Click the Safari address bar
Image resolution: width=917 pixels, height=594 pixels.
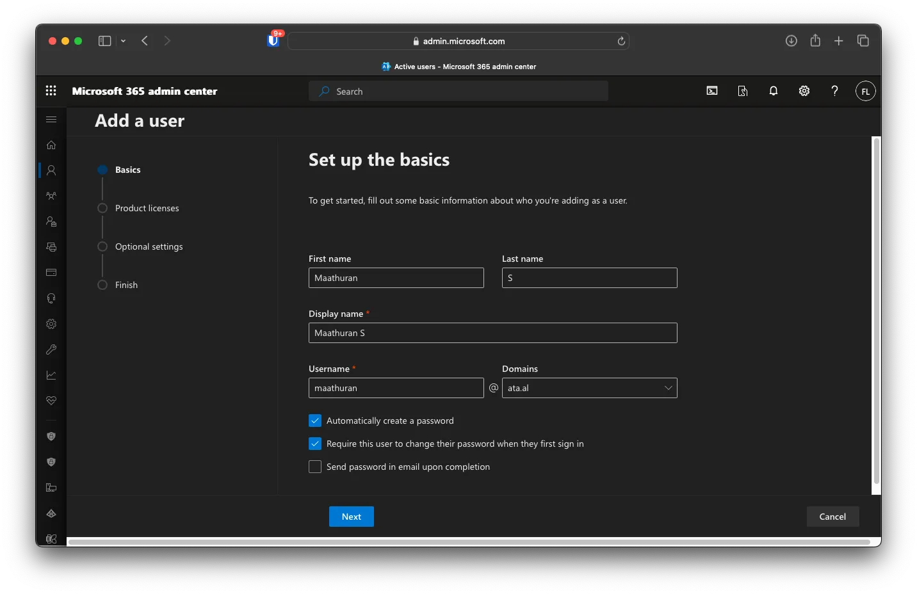[x=458, y=41]
